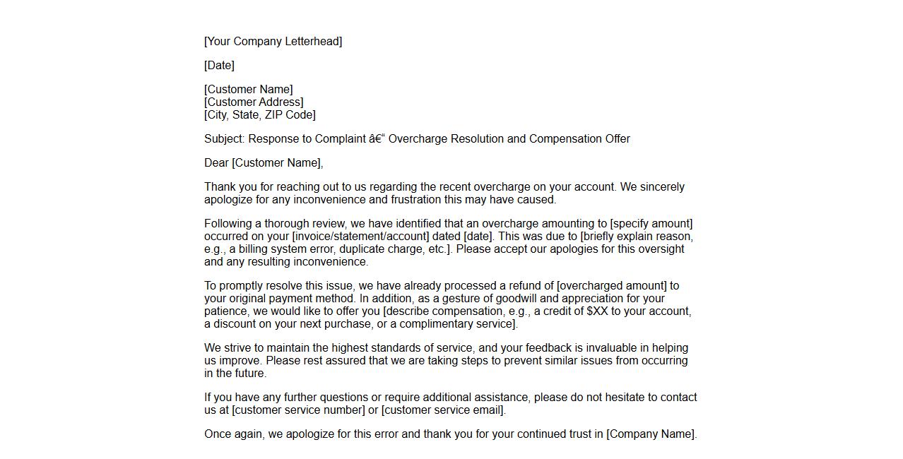The width and height of the screenshot is (903, 459).
Task: Click the [specify amount] placeholder
Action: coord(651,223)
